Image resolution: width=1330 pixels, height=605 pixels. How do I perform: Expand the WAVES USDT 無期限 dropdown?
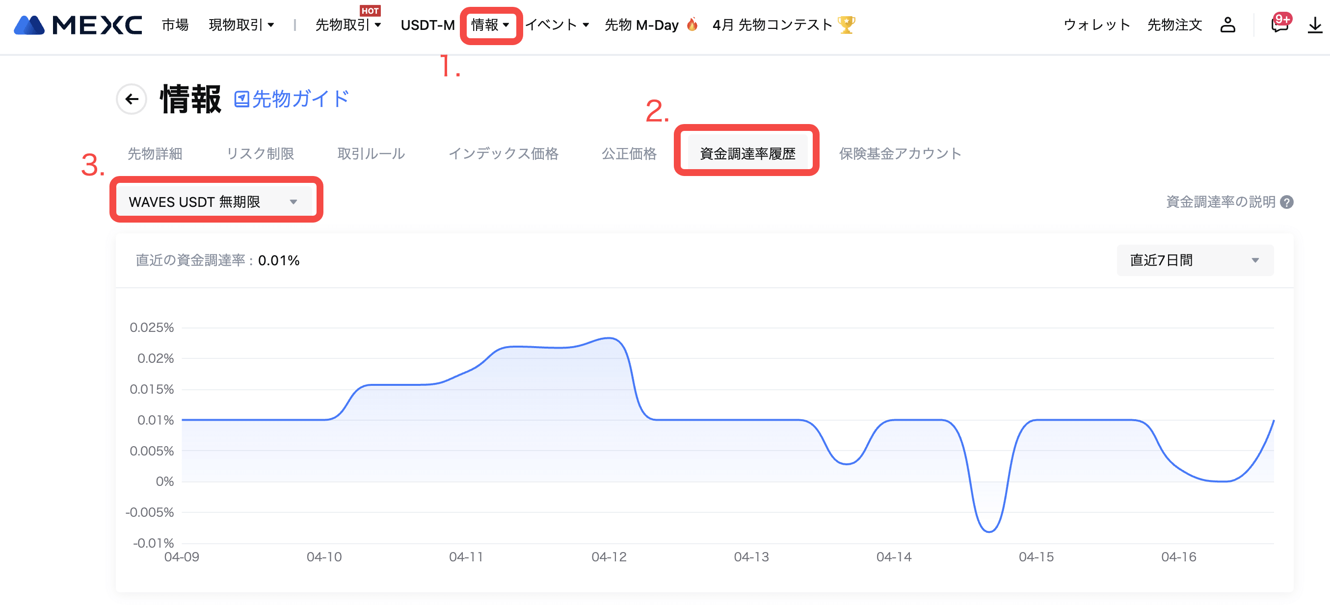tap(215, 202)
